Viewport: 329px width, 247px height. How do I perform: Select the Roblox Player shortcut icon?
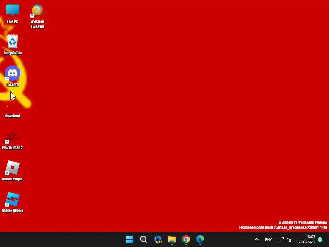[x=13, y=168]
